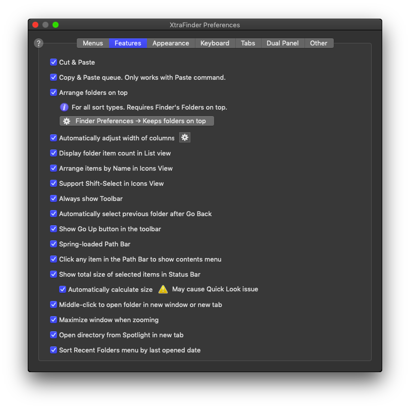This screenshot has width=410, height=409.
Task: Switch to the Menus tab
Action: point(93,43)
